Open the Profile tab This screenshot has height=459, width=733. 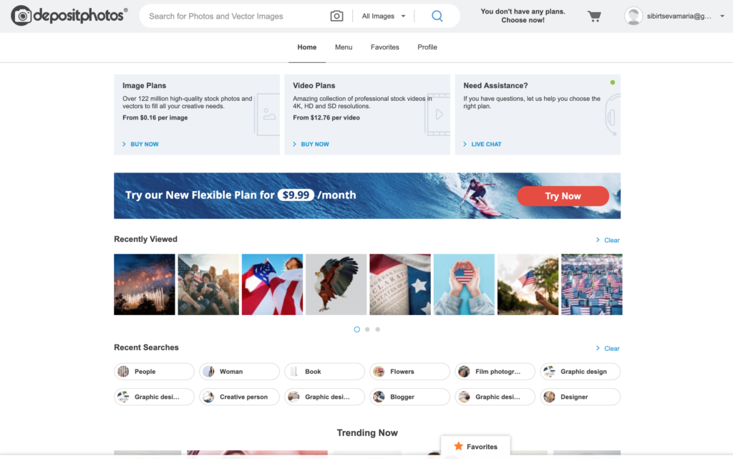427,47
